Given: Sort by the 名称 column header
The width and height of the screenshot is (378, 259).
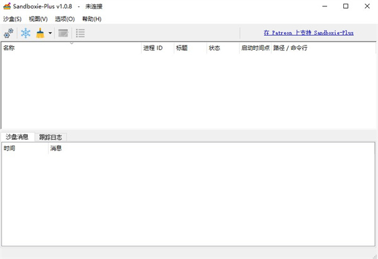Looking at the screenshot, I should (71, 48).
